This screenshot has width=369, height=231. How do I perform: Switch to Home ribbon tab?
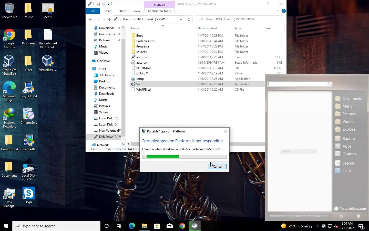pyautogui.click(x=107, y=11)
